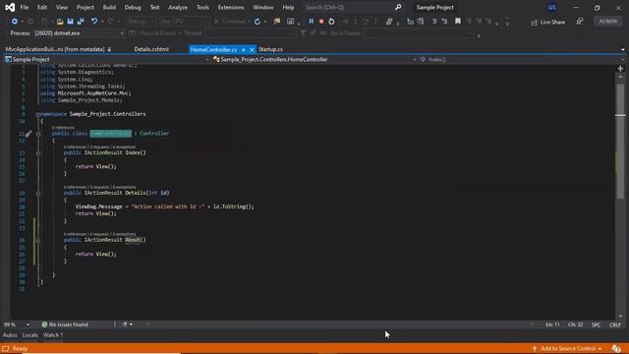Image resolution: width=629 pixels, height=354 pixels.
Task: Click the search magnifier icon
Action: point(398,7)
